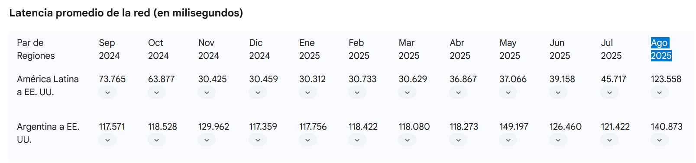The height and width of the screenshot is (163, 696).
Task: Expand chevron beneath 117.756 value
Action: pyautogui.click(x=308, y=140)
